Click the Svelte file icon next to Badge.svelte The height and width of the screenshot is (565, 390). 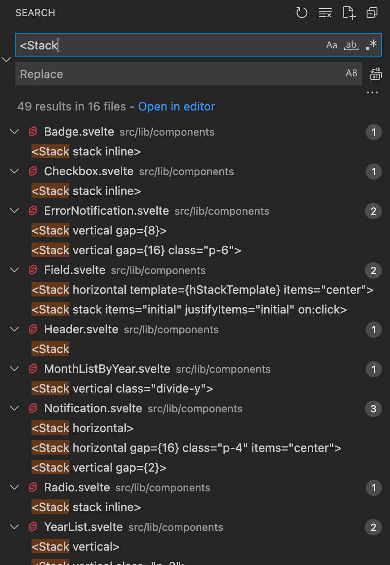32,132
